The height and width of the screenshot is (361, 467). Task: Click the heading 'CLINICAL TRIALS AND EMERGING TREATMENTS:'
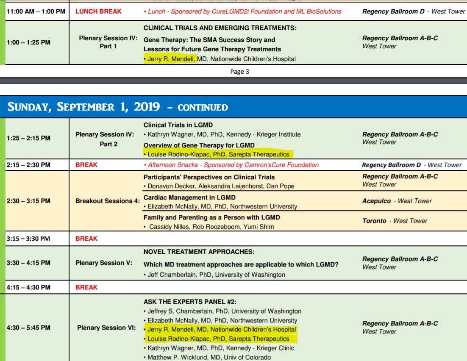[220, 28]
